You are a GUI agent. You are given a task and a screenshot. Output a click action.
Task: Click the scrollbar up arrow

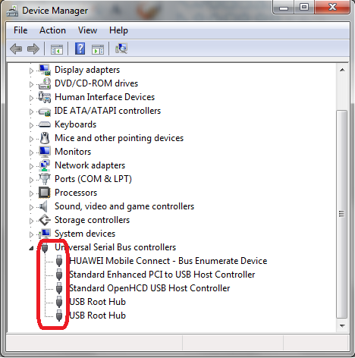click(x=342, y=70)
